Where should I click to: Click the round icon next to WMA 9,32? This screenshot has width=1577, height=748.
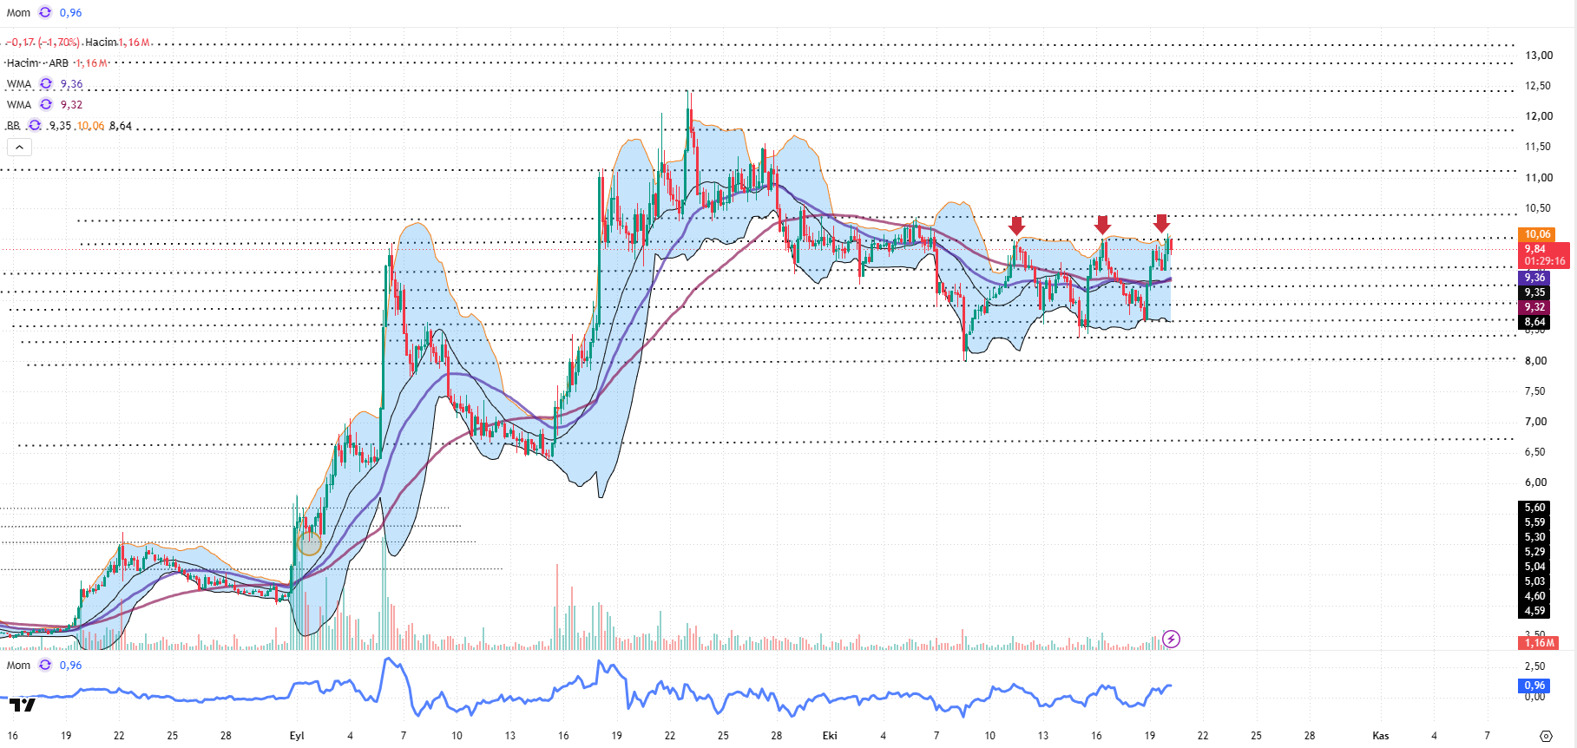pos(46,105)
